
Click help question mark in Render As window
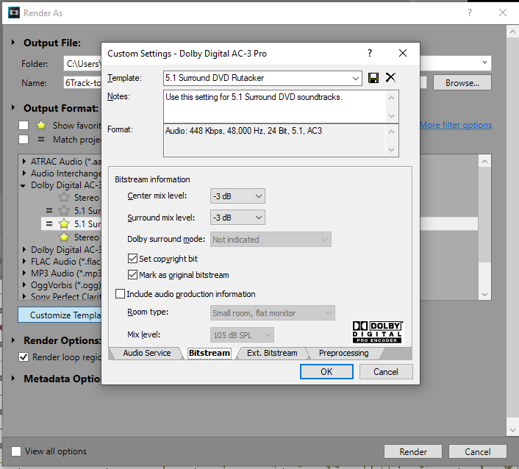pyautogui.click(x=469, y=12)
